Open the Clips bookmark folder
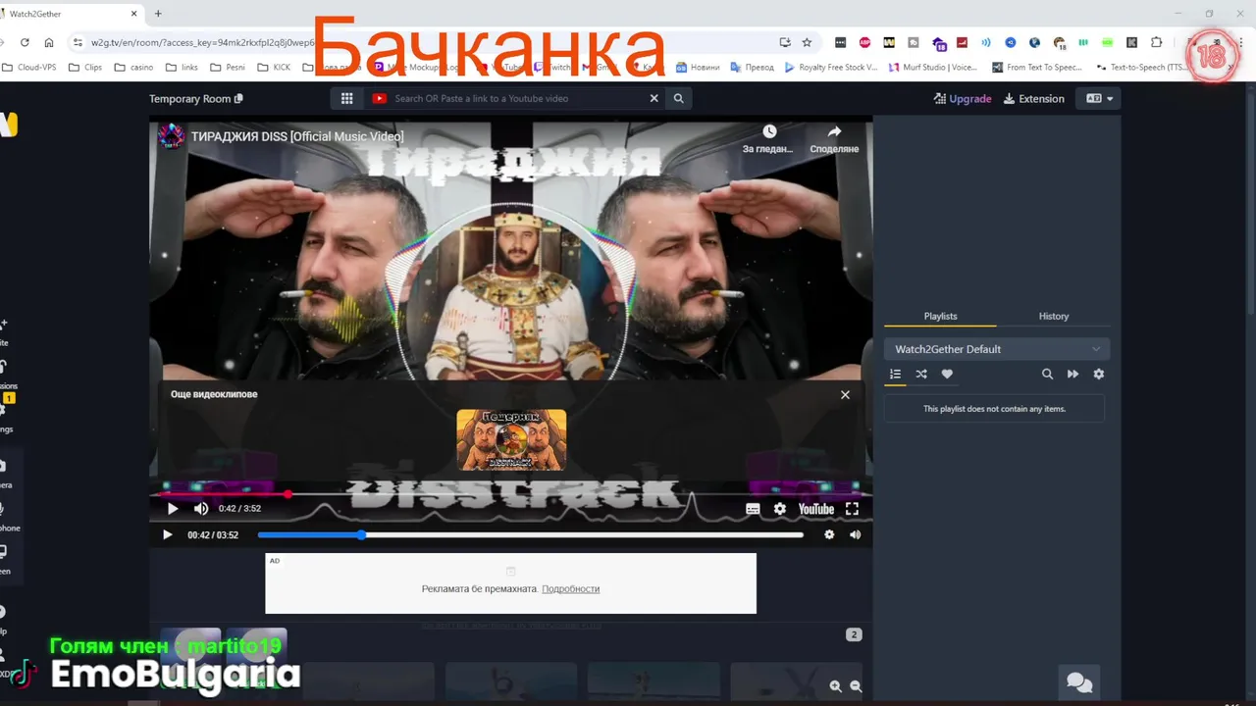Viewport: 1256px width, 706px height. pos(85,68)
